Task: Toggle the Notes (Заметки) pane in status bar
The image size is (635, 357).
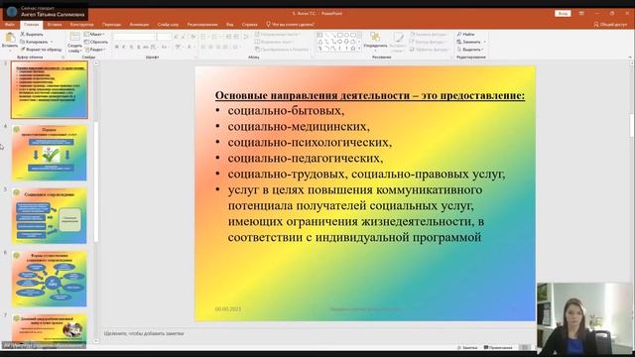Action: coord(467,347)
